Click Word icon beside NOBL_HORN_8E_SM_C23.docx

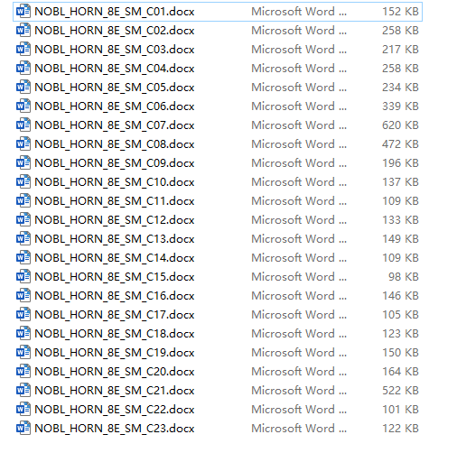[23, 429]
